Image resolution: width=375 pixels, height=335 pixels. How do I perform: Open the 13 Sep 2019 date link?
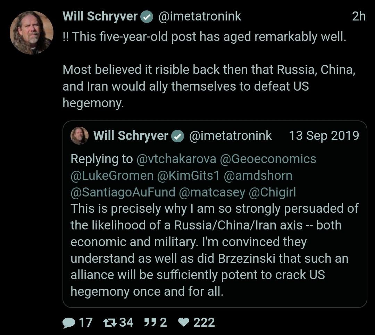pyautogui.click(x=324, y=136)
